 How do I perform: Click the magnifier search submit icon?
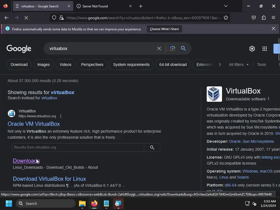[183, 48]
